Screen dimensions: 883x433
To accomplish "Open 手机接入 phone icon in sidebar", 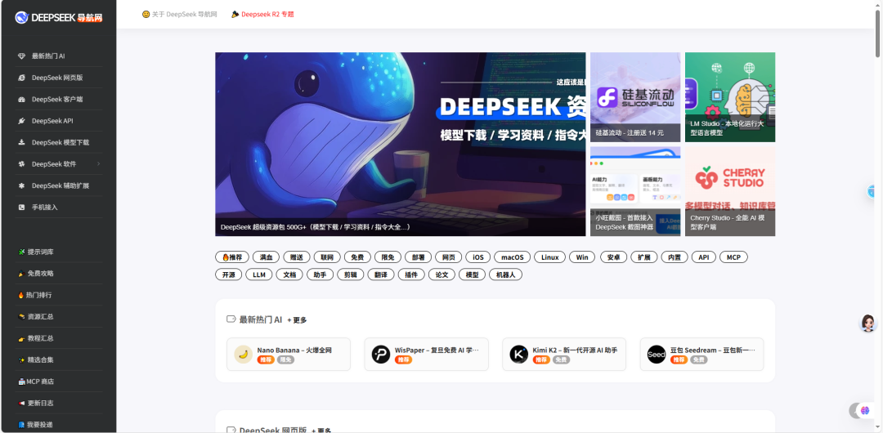I will 21,208.
